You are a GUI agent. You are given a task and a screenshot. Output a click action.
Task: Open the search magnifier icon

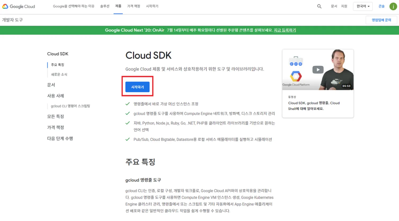(319, 6)
